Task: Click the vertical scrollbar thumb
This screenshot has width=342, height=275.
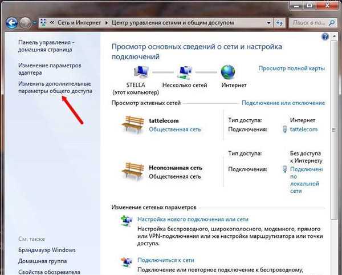Action: coord(333,130)
